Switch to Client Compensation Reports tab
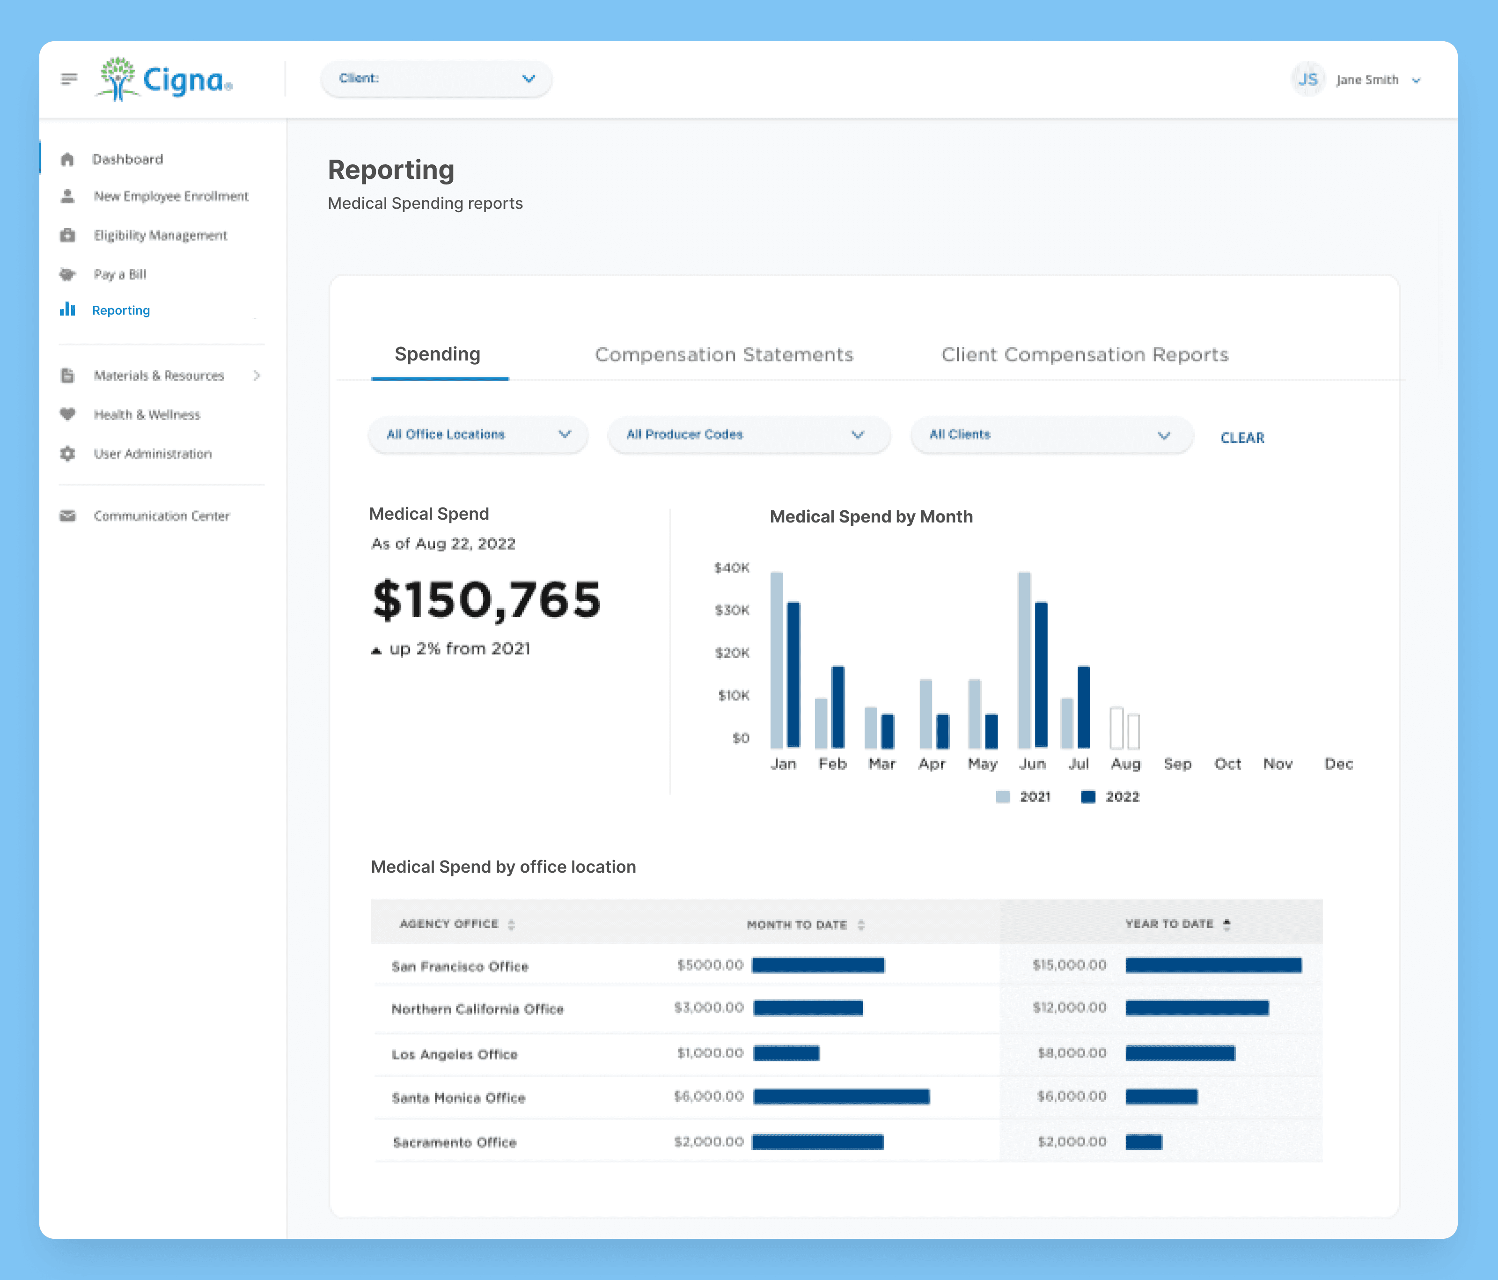 point(1085,354)
